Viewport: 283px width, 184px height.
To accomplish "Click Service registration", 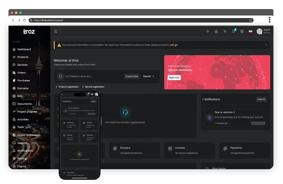I will (x=93, y=87).
